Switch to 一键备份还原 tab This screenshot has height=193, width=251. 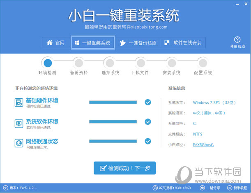pos(138,43)
